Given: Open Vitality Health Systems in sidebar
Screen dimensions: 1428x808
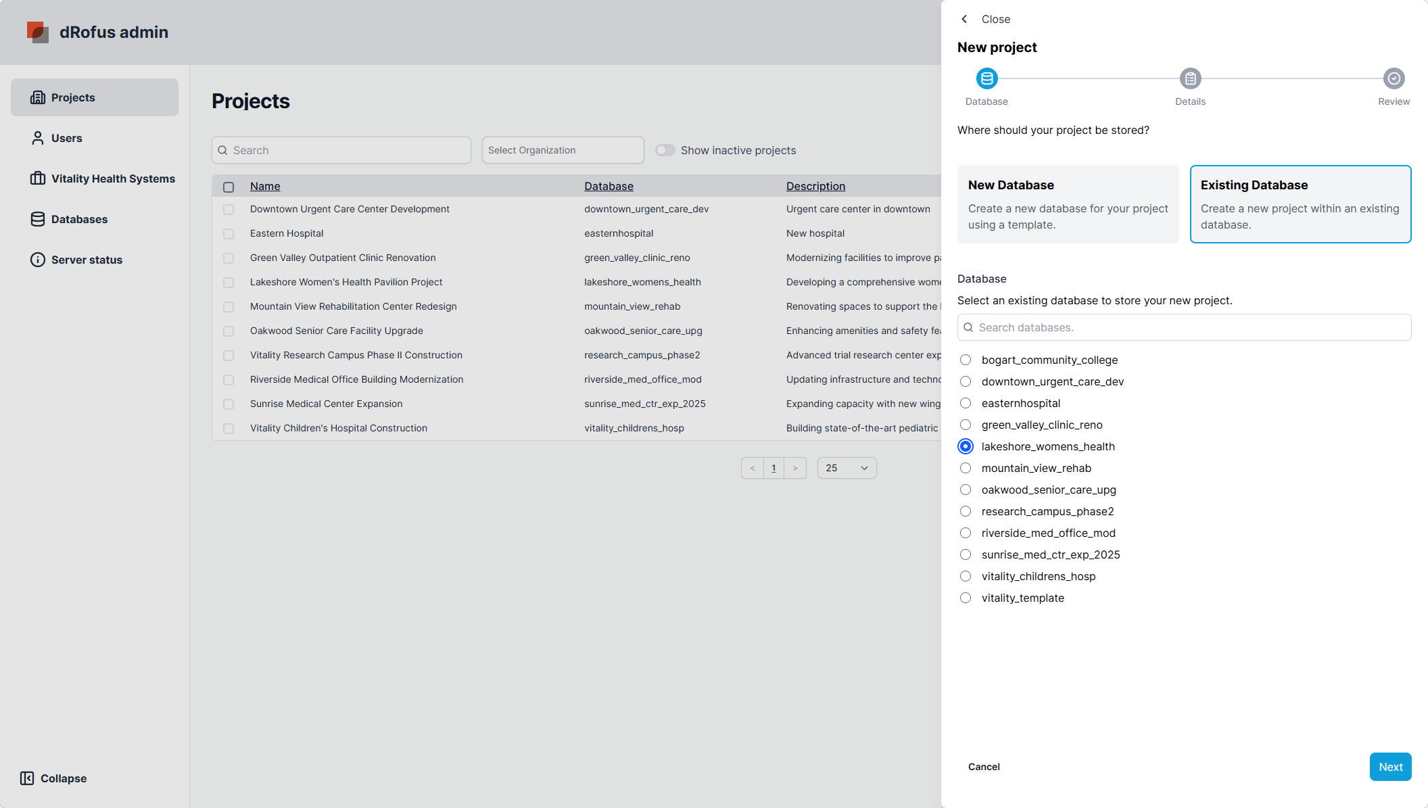Looking at the screenshot, I should point(95,179).
